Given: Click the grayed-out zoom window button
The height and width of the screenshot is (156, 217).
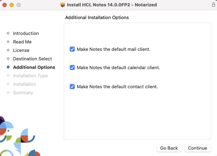Looking at the screenshot, I should [19, 5].
